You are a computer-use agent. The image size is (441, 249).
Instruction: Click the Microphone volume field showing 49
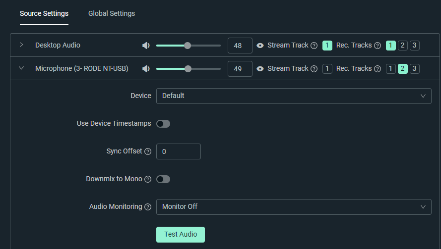pyautogui.click(x=240, y=69)
